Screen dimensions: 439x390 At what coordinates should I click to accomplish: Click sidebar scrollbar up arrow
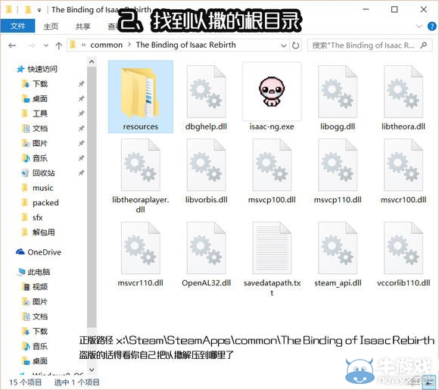(x=92, y=61)
